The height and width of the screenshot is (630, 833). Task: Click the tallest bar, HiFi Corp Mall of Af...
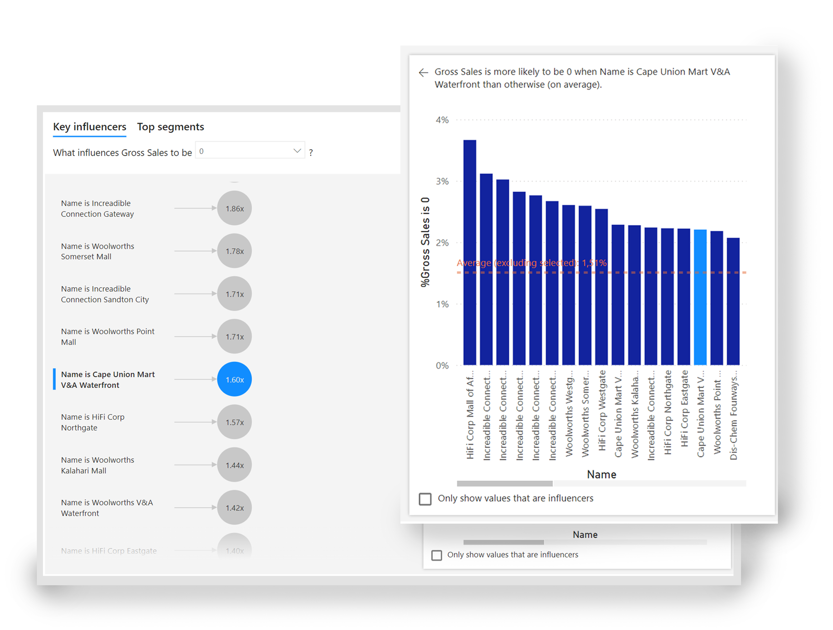coord(469,253)
